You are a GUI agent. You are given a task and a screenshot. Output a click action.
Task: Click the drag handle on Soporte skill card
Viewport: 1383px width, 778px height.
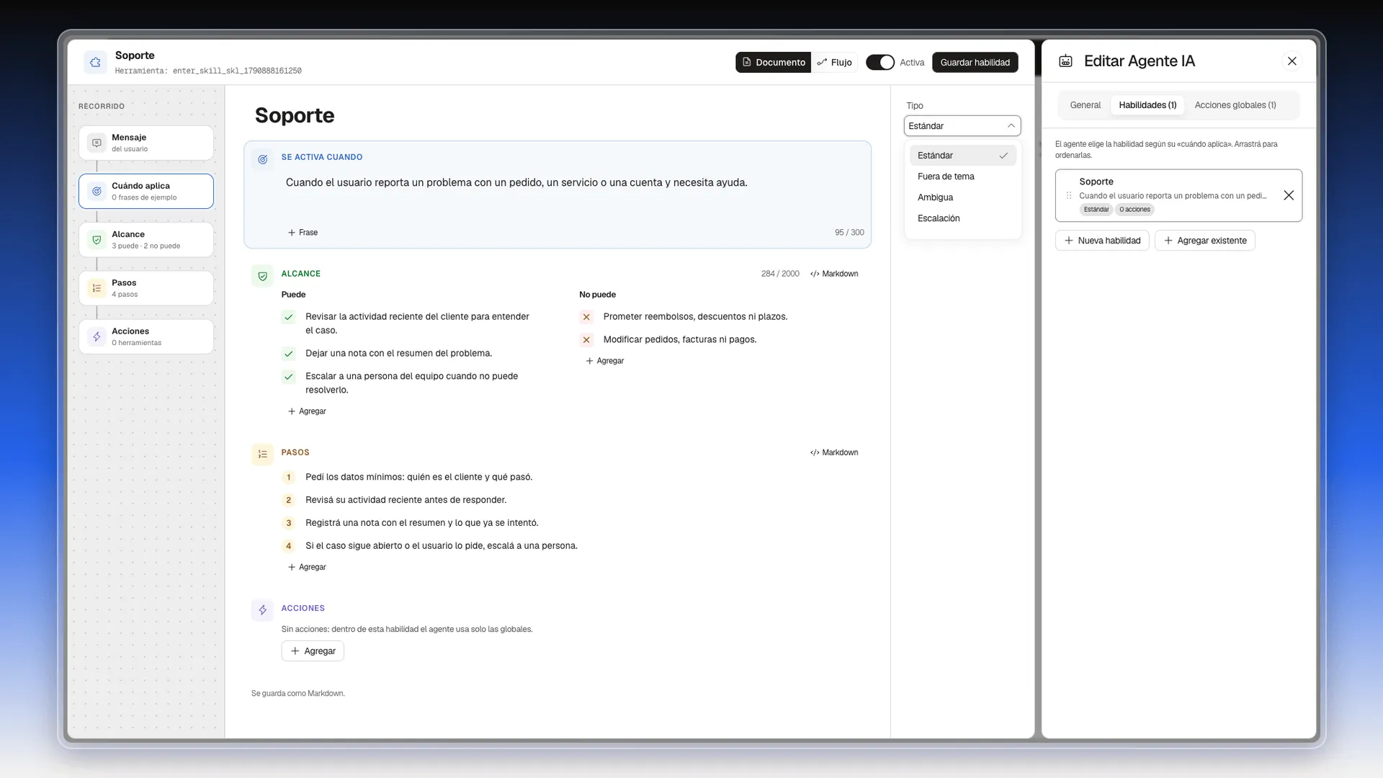point(1068,195)
